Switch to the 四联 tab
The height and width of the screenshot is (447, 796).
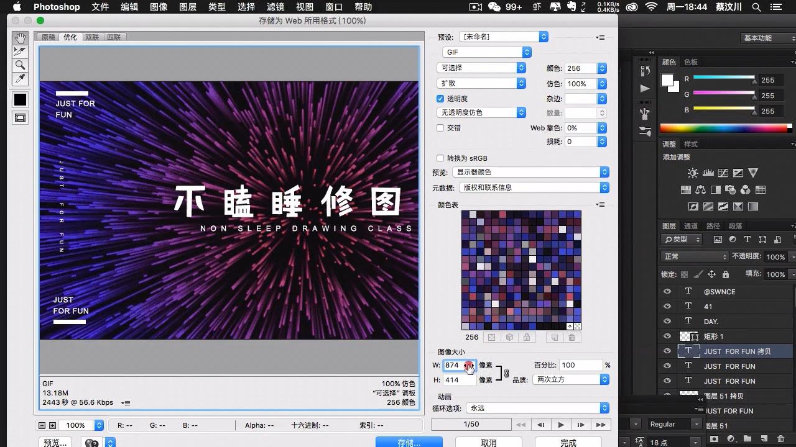tap(114, 37)
